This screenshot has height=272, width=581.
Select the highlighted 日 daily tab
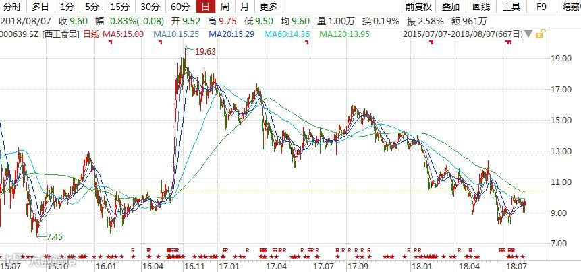pos(205,7)
